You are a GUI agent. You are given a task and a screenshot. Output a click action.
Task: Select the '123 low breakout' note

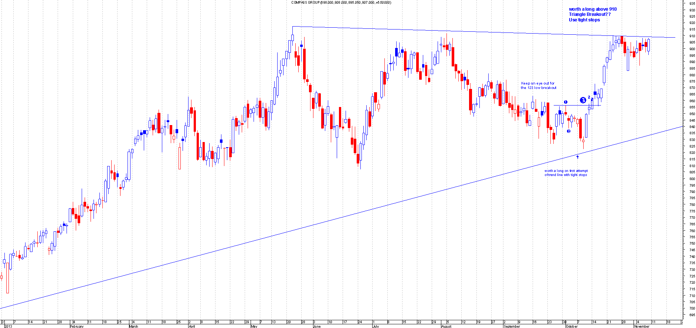coord(539,88)
